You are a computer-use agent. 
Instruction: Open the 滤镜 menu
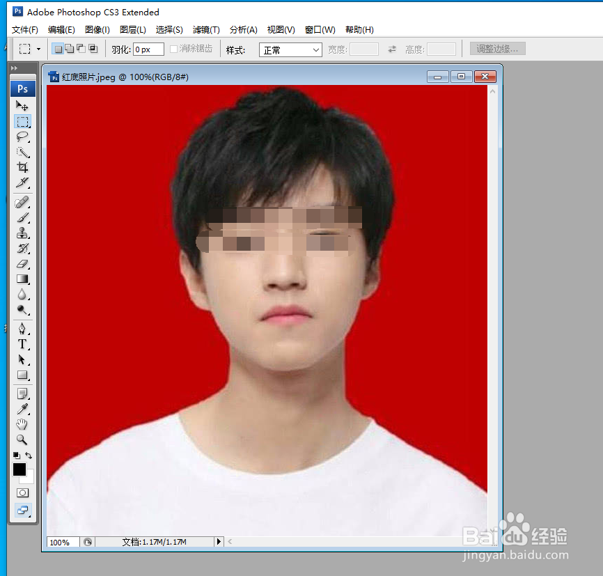tap(205, 30)
